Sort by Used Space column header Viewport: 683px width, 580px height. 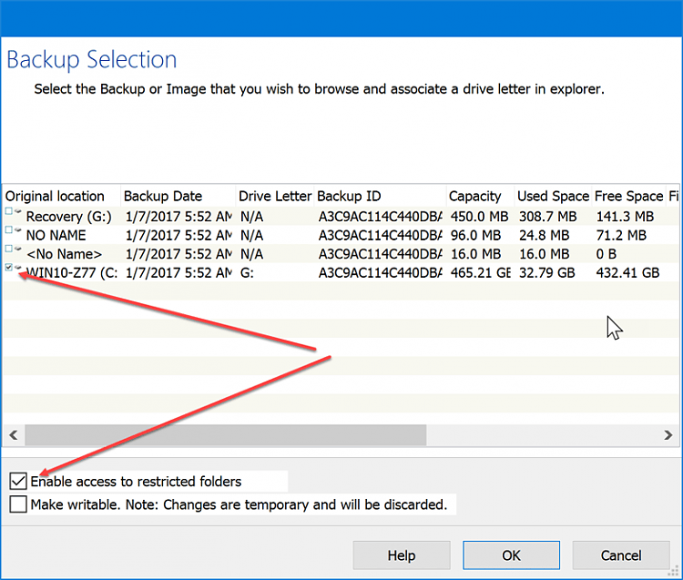tap(553, 196)
